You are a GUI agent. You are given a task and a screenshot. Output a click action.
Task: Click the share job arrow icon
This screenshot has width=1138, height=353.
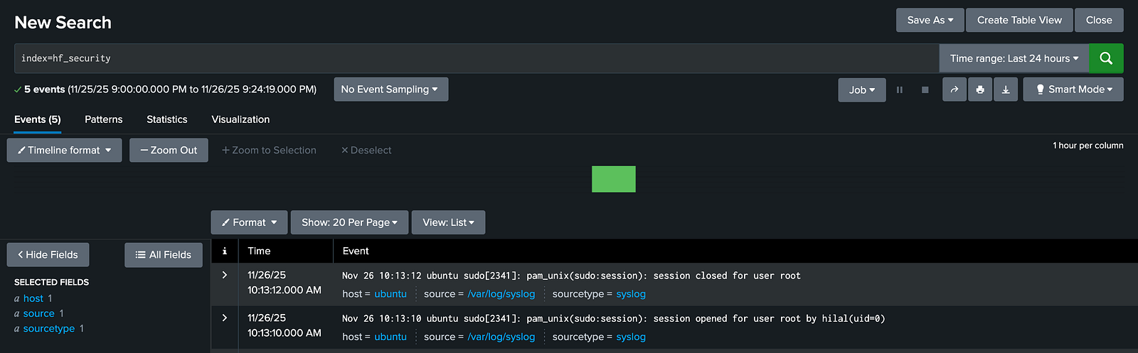click(954, 89)
